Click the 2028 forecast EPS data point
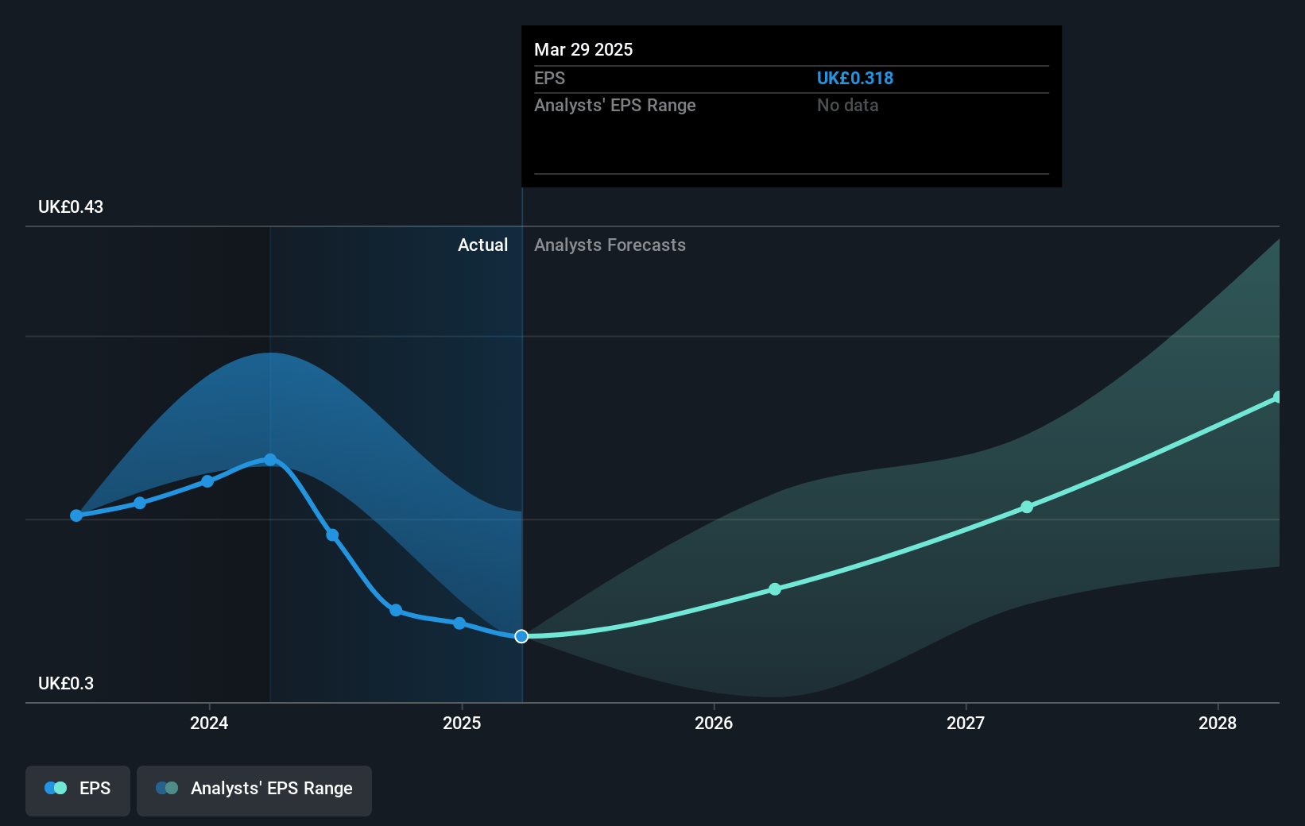This screenshot has height=826, width=1305. [x=1278, y=397]
